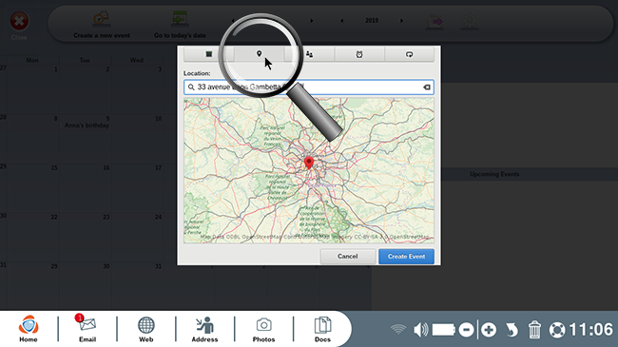Open the recurrence tab in the event dialog
The height and width of the screenshot is (347, 618).
coord(410,54)
